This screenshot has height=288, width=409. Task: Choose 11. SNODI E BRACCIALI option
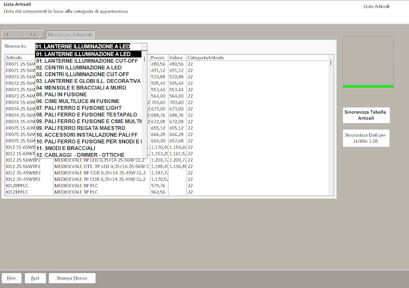point(89,148)
